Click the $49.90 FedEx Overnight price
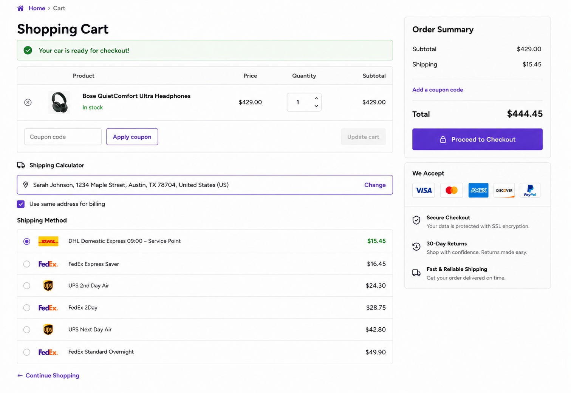The height and width of the screenshot is (393, 571). [376, 352]
